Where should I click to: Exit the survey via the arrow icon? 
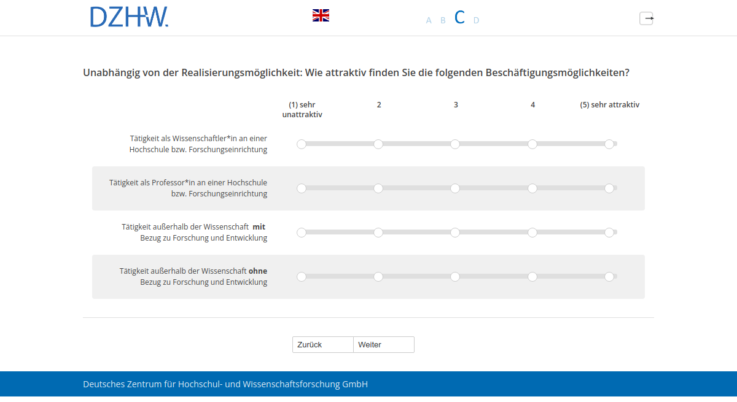pos(646,18)
